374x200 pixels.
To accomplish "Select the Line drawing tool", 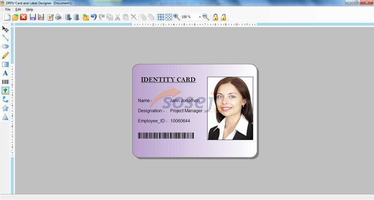I will pos(5,38).
